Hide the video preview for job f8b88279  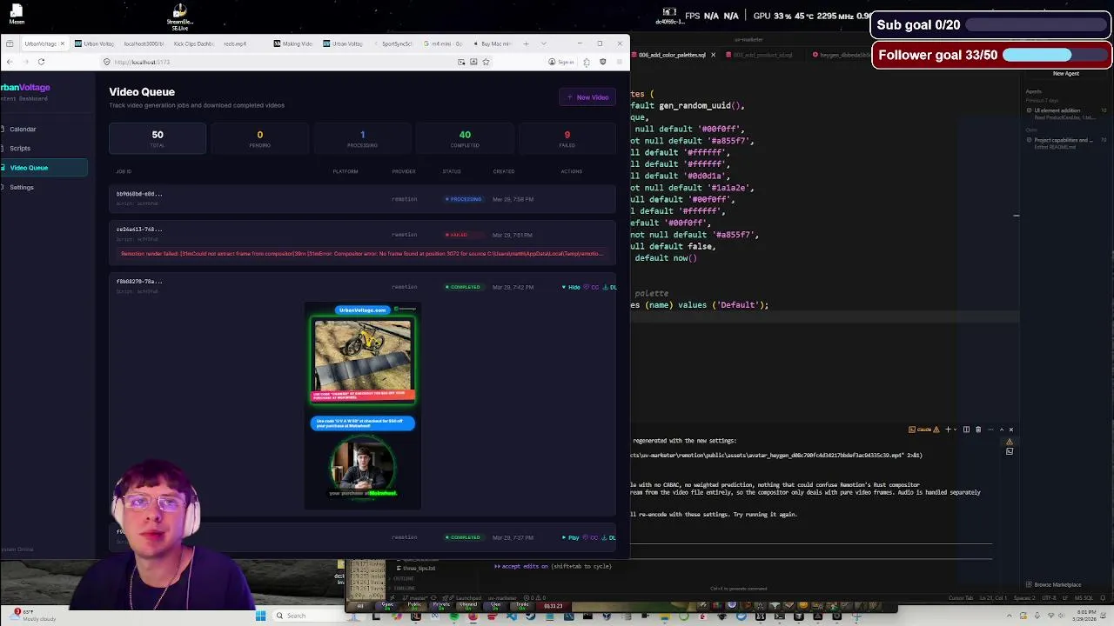coord(571,287)
